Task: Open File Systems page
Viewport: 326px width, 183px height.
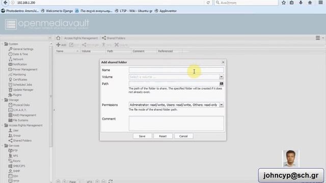Action: [18, 120]
